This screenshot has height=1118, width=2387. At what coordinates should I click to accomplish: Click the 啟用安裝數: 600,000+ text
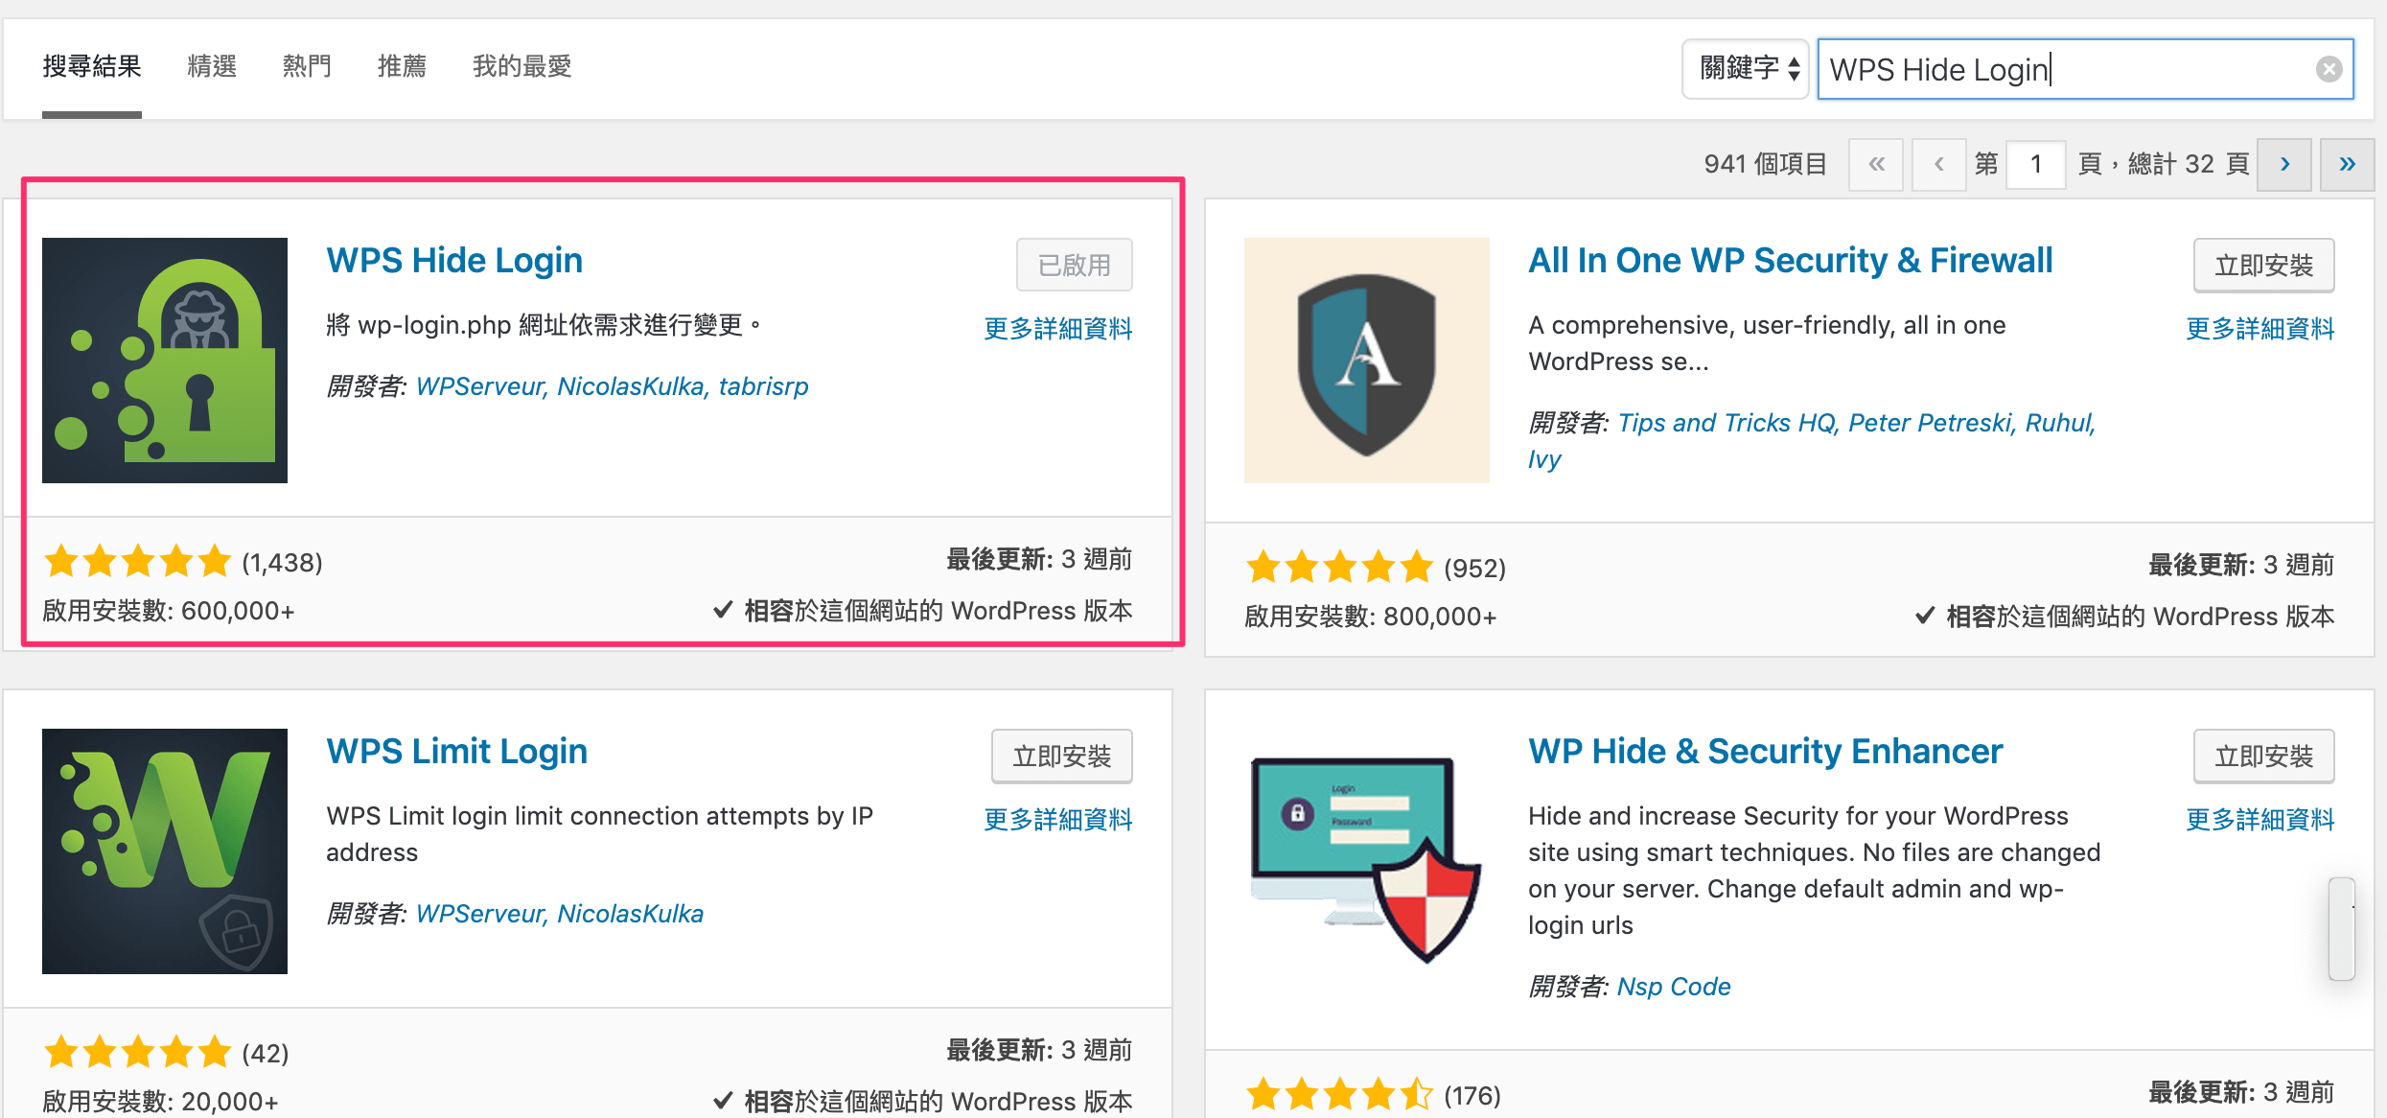click(169, 611)
